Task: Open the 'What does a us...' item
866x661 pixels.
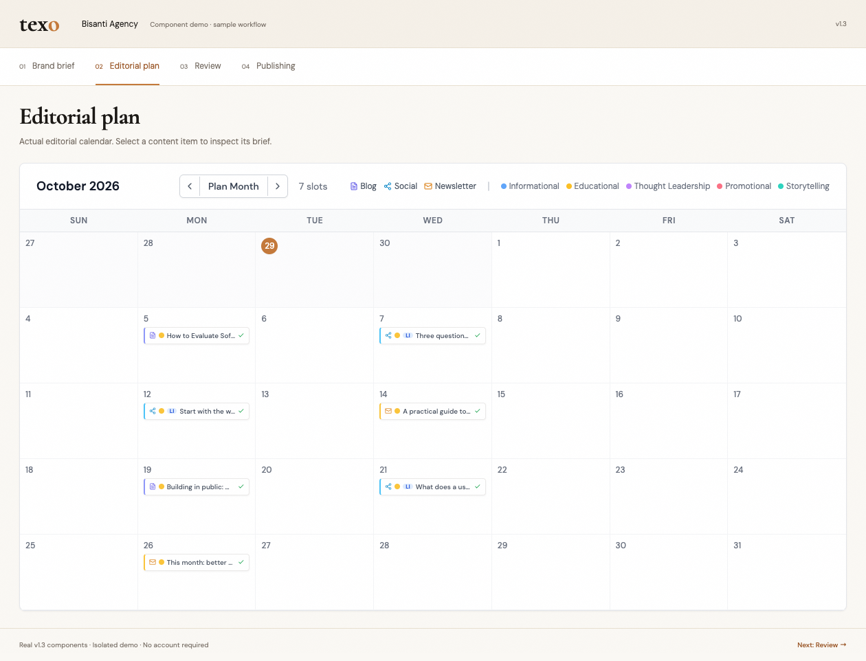Action: 433,486
